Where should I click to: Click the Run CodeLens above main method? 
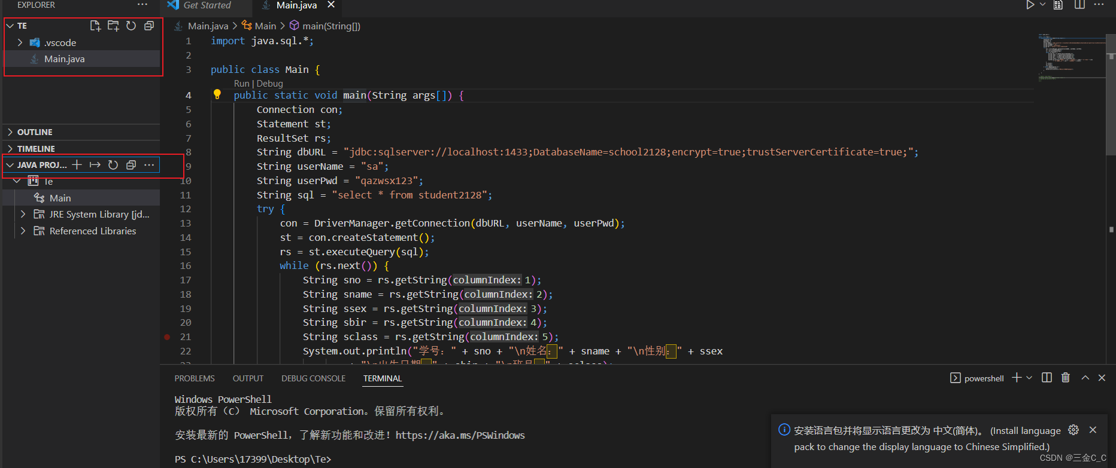point(241,84)
